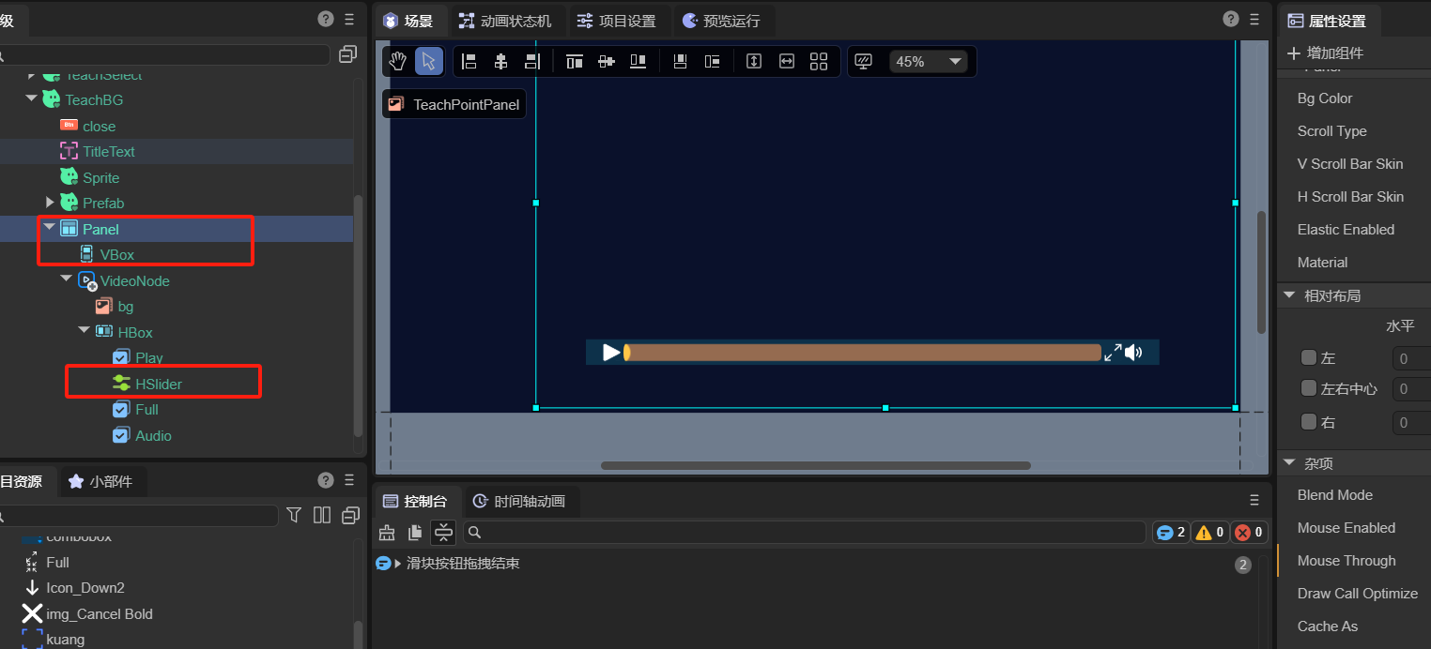This screenshot has width=1431, height=649.
Task: Click the match-width icon in scene toolbar
Action: (787, 62)
